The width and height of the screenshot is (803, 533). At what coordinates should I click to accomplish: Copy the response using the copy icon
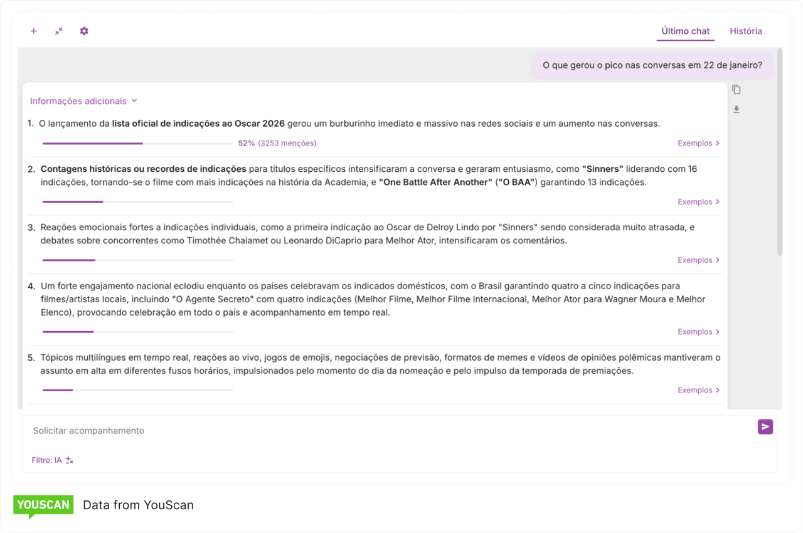tap(737, 90)
